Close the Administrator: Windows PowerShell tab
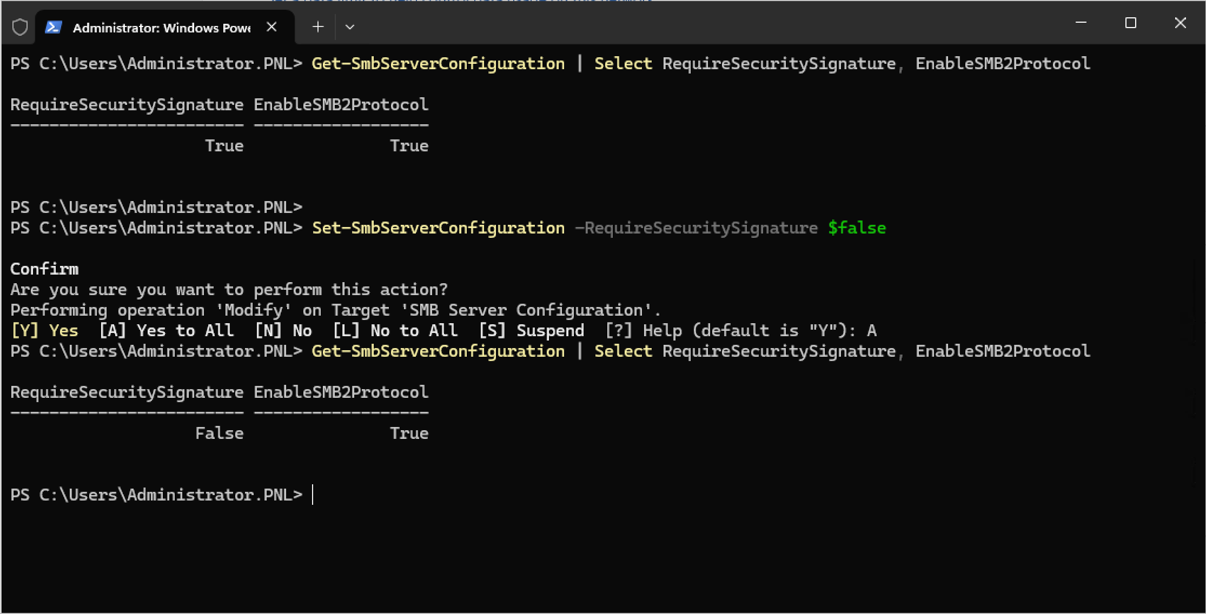 pyautogui.click(x=272, y=27)
